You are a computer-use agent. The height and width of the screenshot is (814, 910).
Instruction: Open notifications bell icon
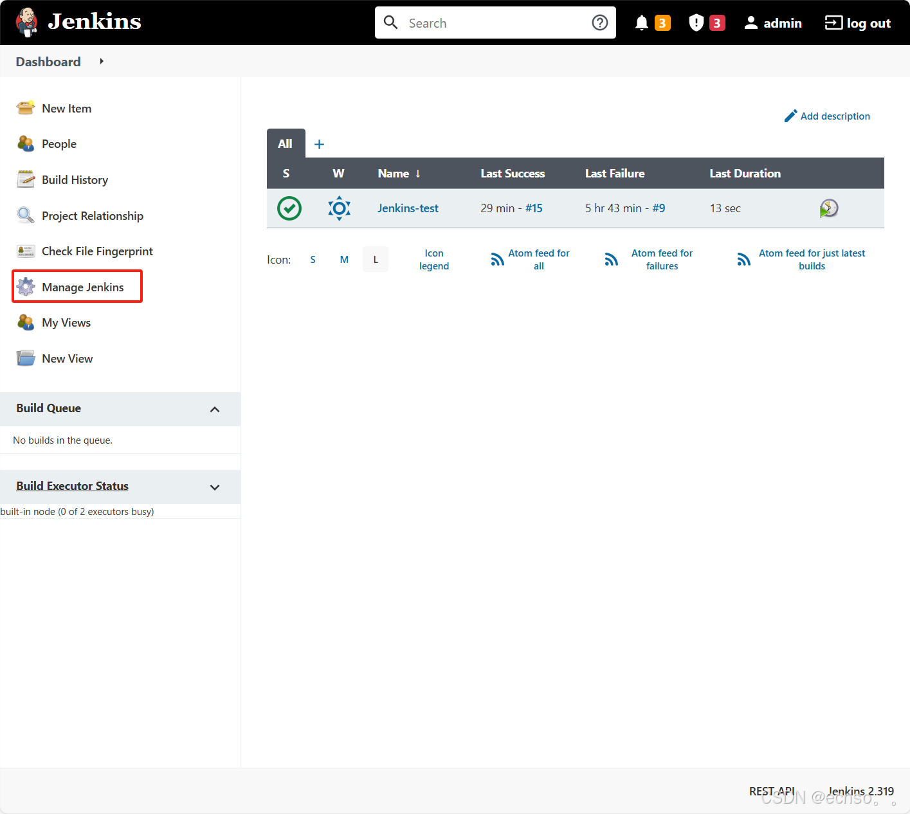(641, 23)
